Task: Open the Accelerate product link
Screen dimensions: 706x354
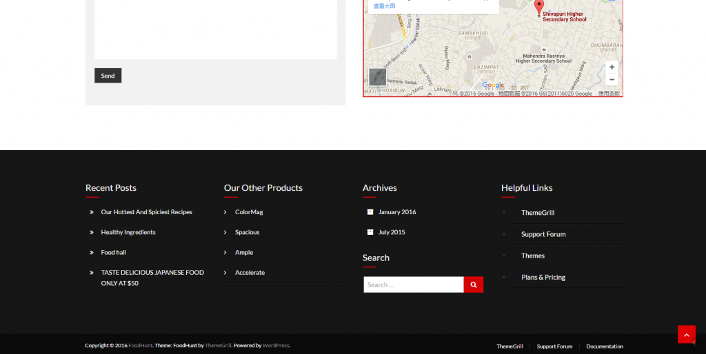Action: coord(250,273)
